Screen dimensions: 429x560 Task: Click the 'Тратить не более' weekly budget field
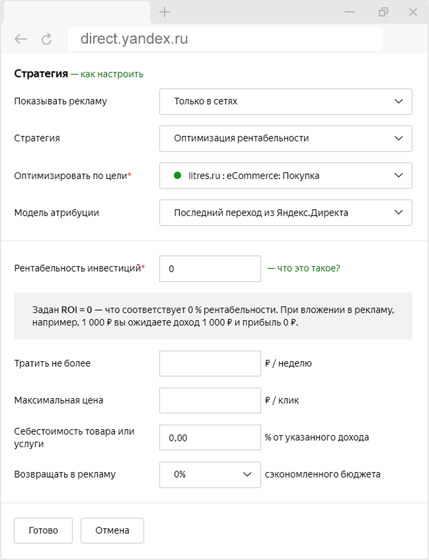pos(210,363)
